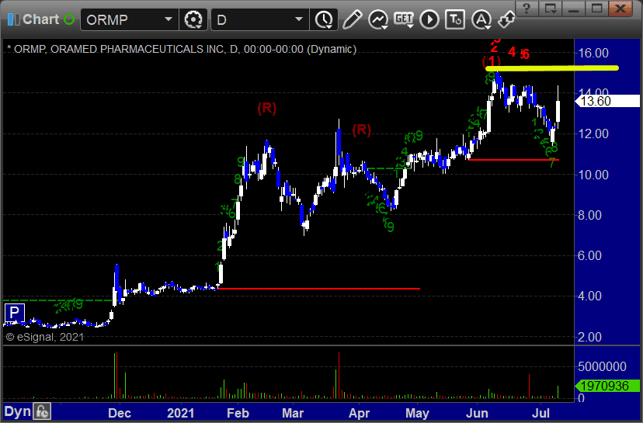Maximize the chart window
This screenshot has height=423, width=643.
[596, 8]
